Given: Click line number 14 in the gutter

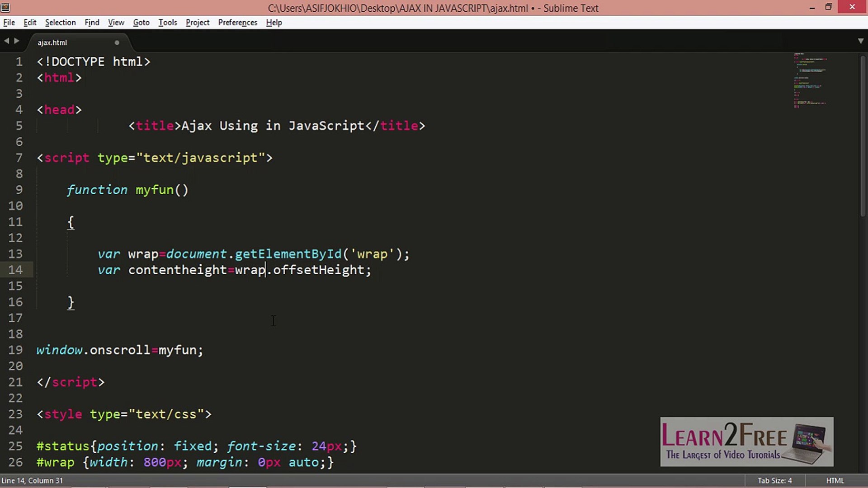Looking at the screenshot, I should click(x=16, y=270).
